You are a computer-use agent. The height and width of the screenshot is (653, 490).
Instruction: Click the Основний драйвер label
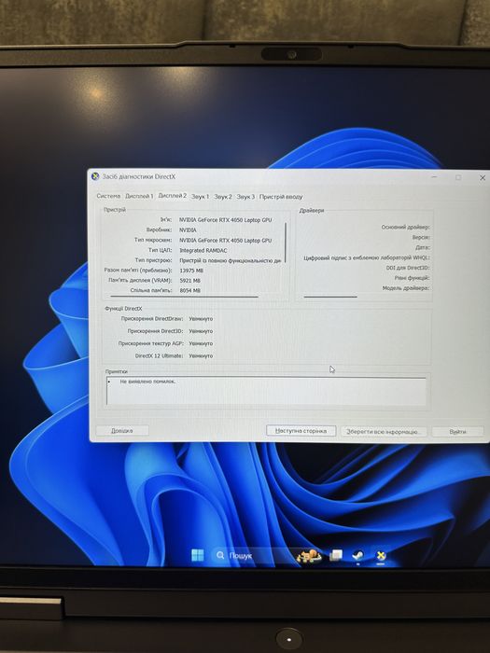(x=405, y=227)
